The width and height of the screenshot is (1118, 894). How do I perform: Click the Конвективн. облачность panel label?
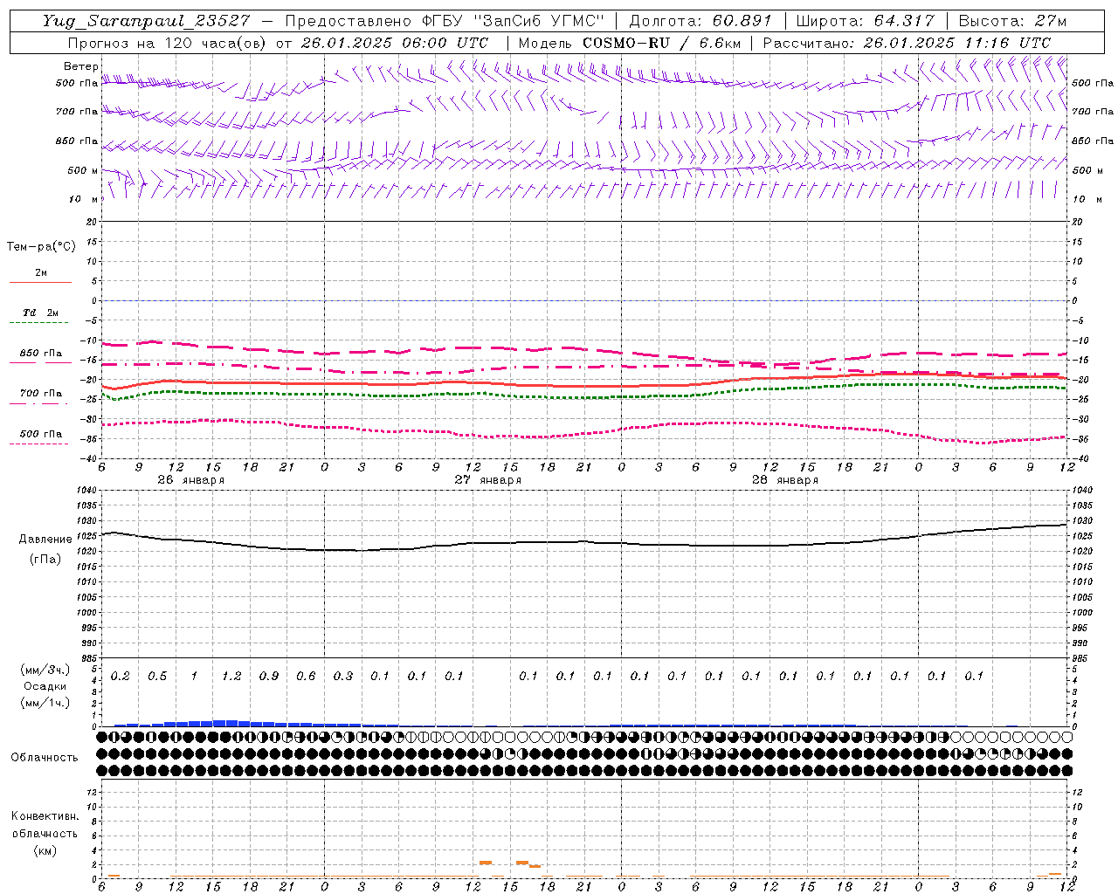coord(45,825)
